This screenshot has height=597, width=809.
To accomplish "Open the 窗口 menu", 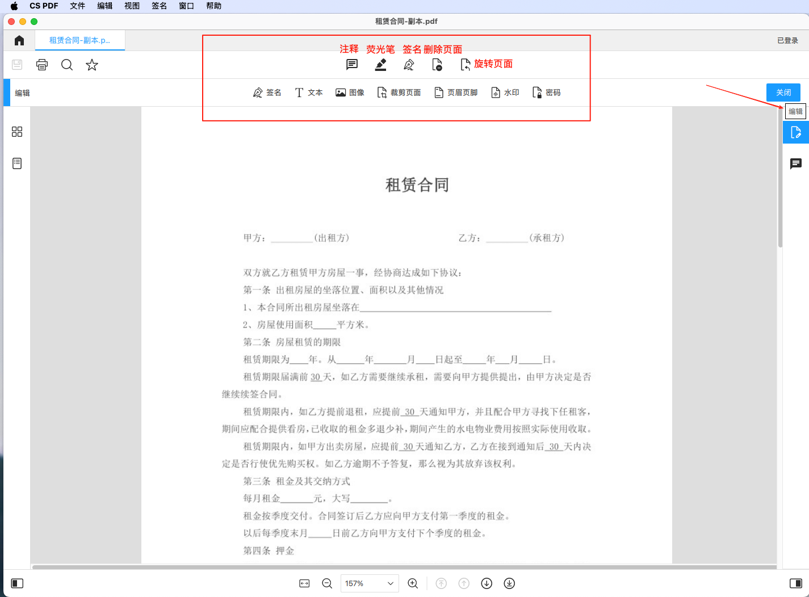I will (187, 6).
